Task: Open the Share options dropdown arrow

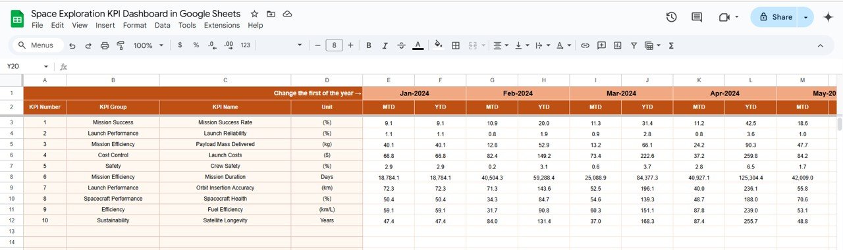Action: click(x=805, y=17)
